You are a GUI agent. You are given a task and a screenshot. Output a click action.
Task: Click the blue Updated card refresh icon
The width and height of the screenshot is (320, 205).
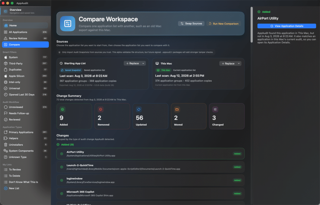[139, 110]
